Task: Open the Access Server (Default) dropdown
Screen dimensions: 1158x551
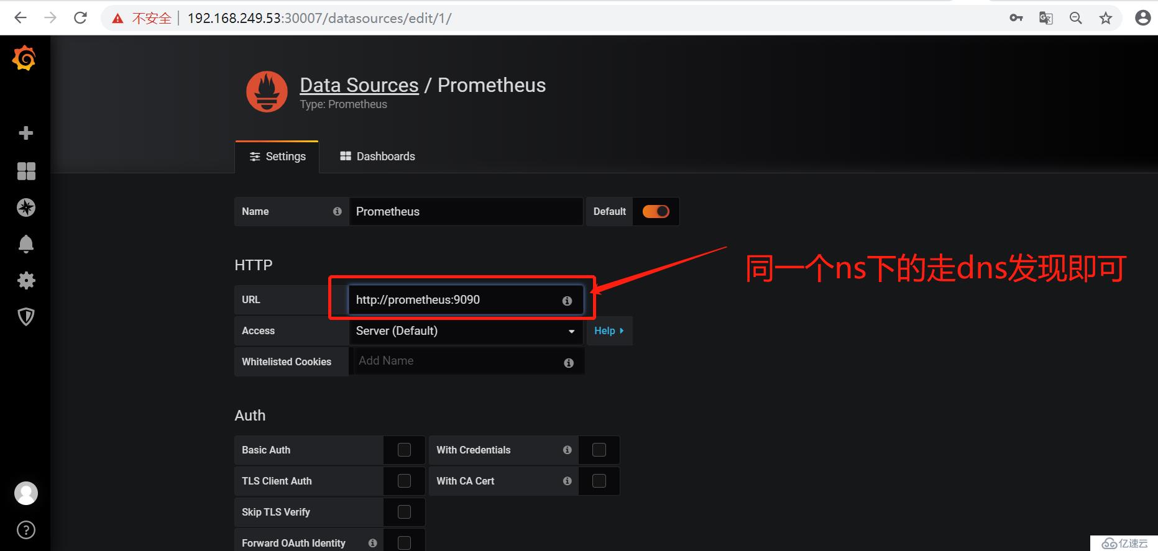Action: tap(466, 330)
